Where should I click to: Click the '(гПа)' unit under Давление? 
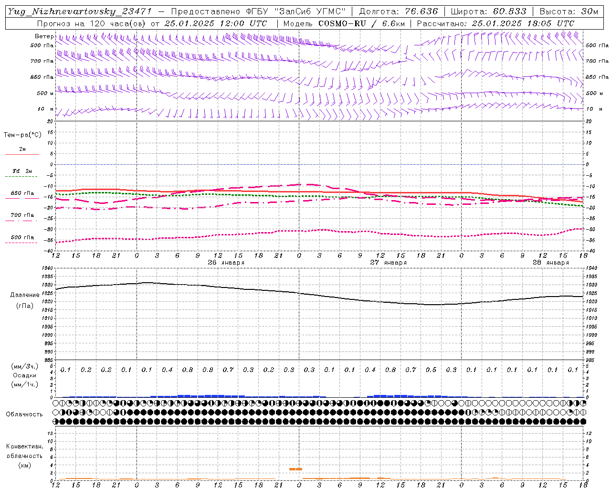coord(25,306)
